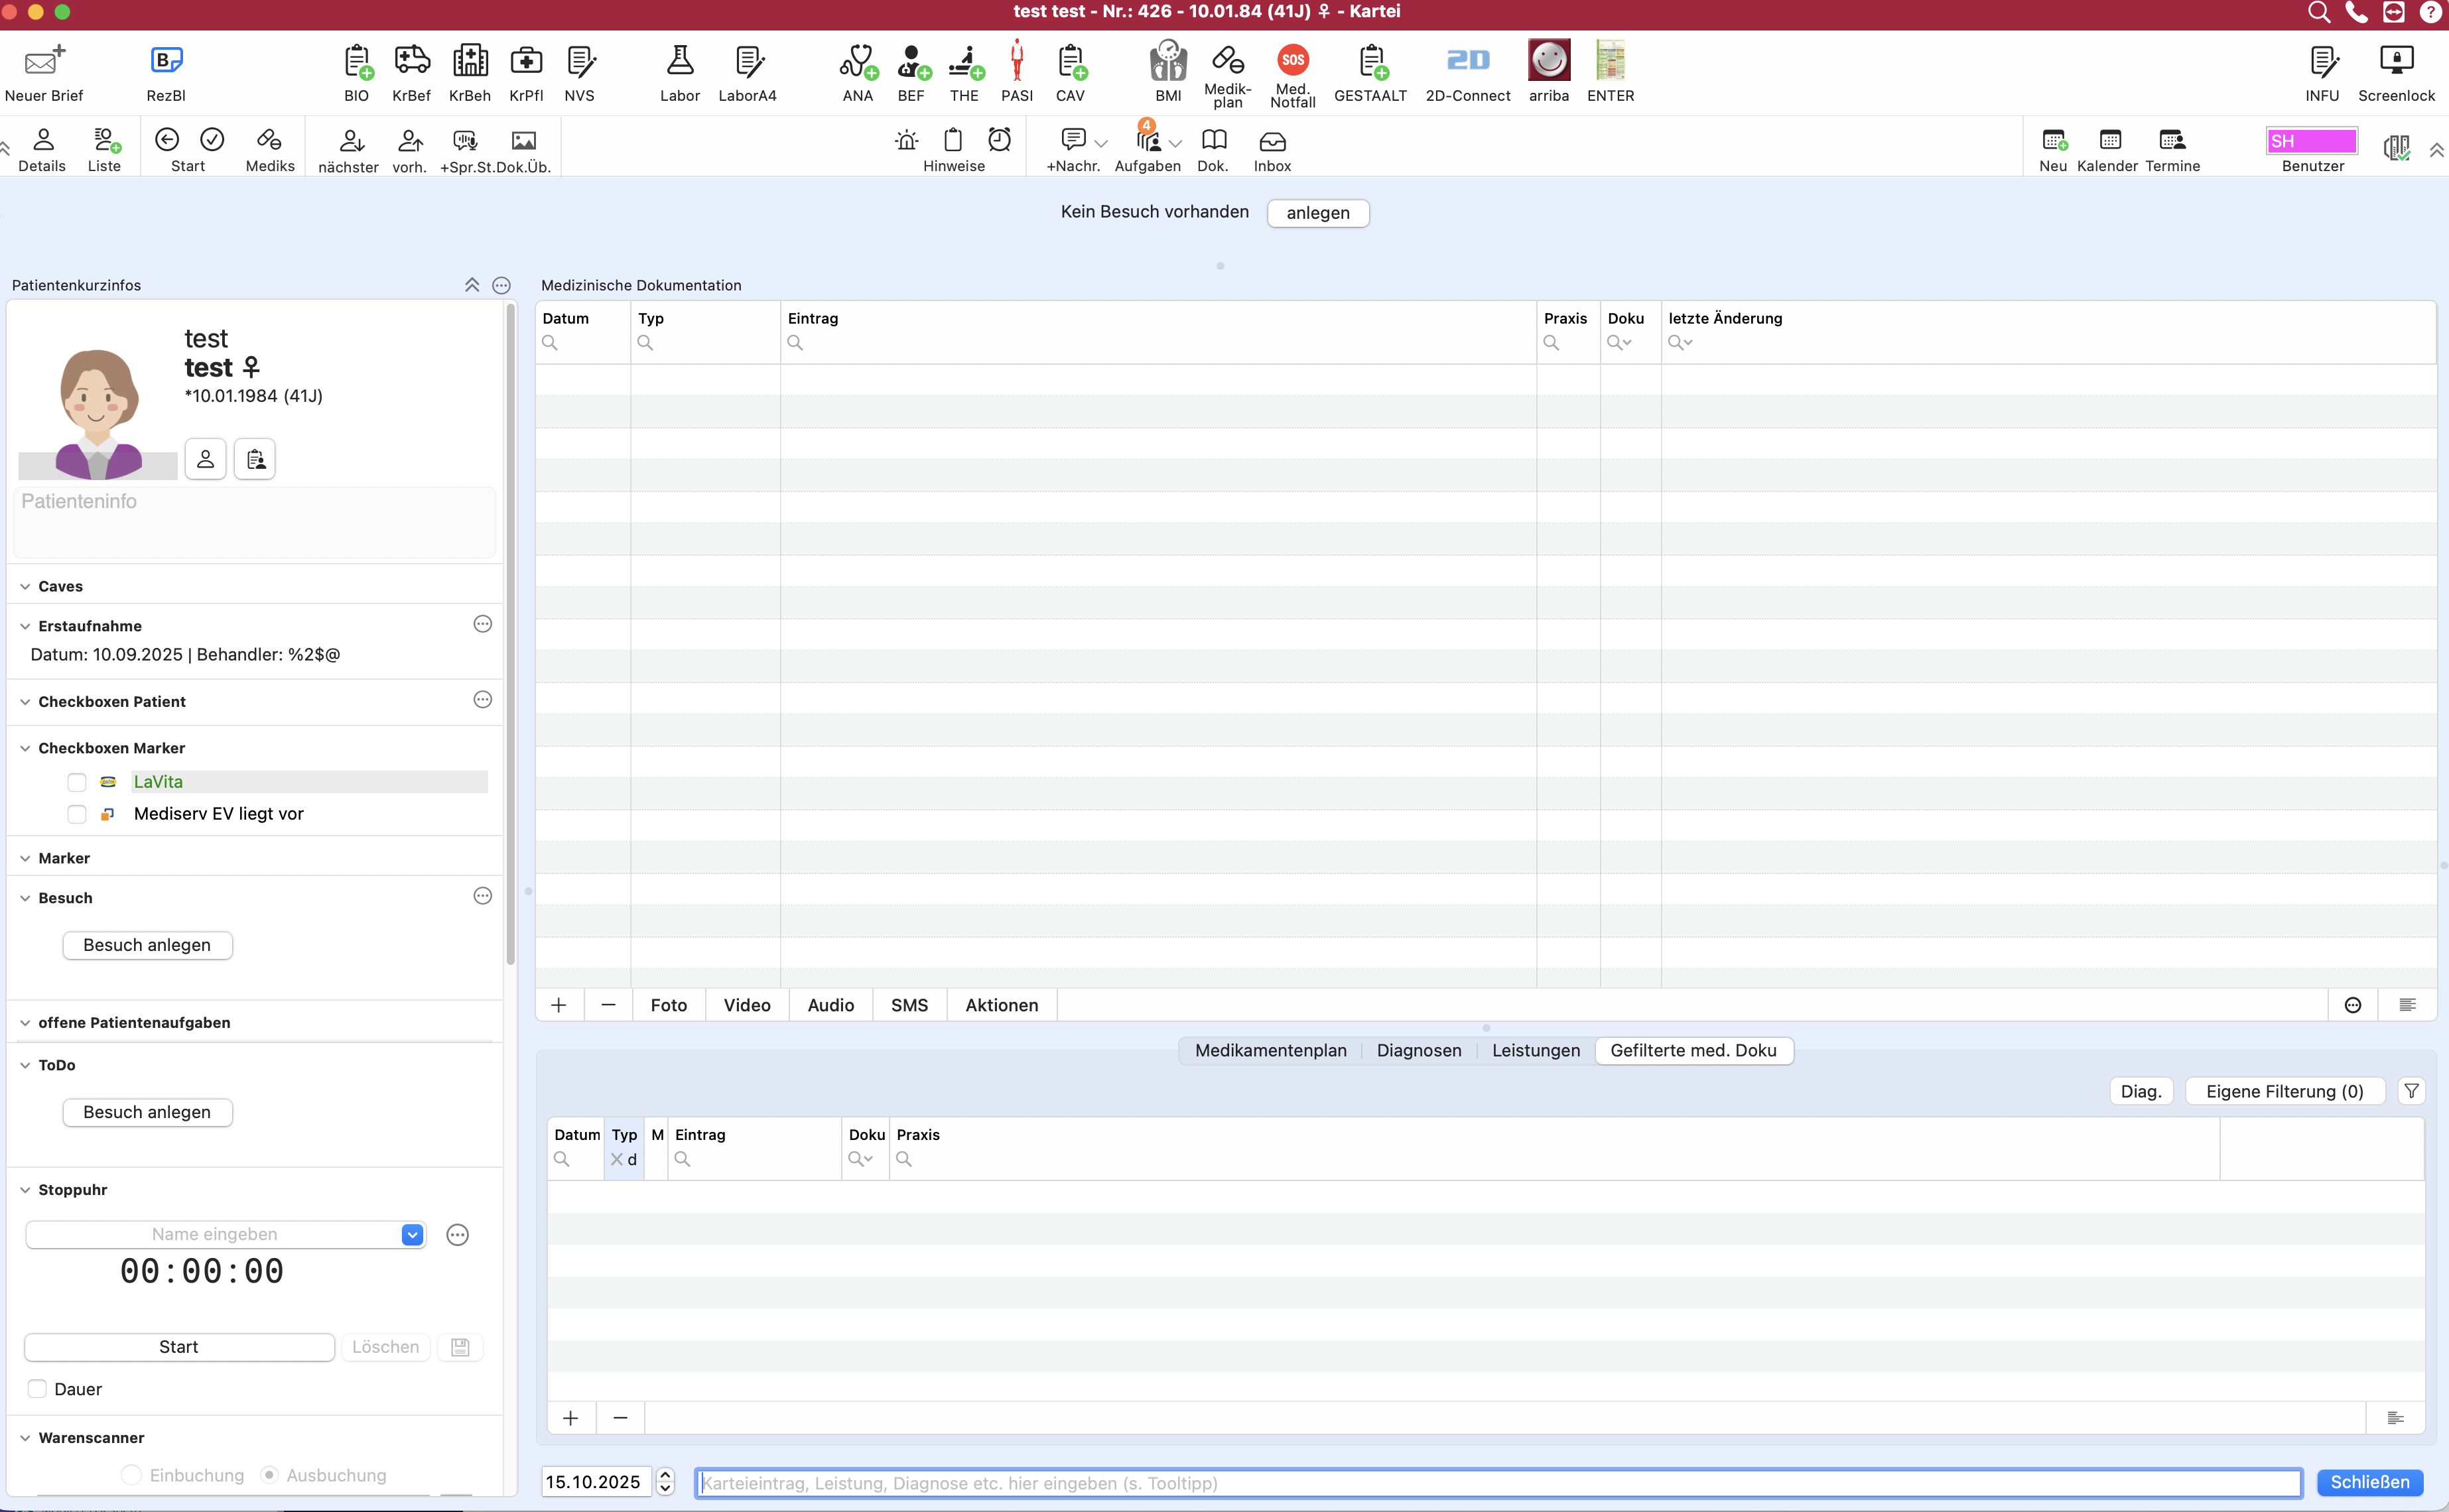Check the LaVita marker checkbox

click(x=77, y=782)
